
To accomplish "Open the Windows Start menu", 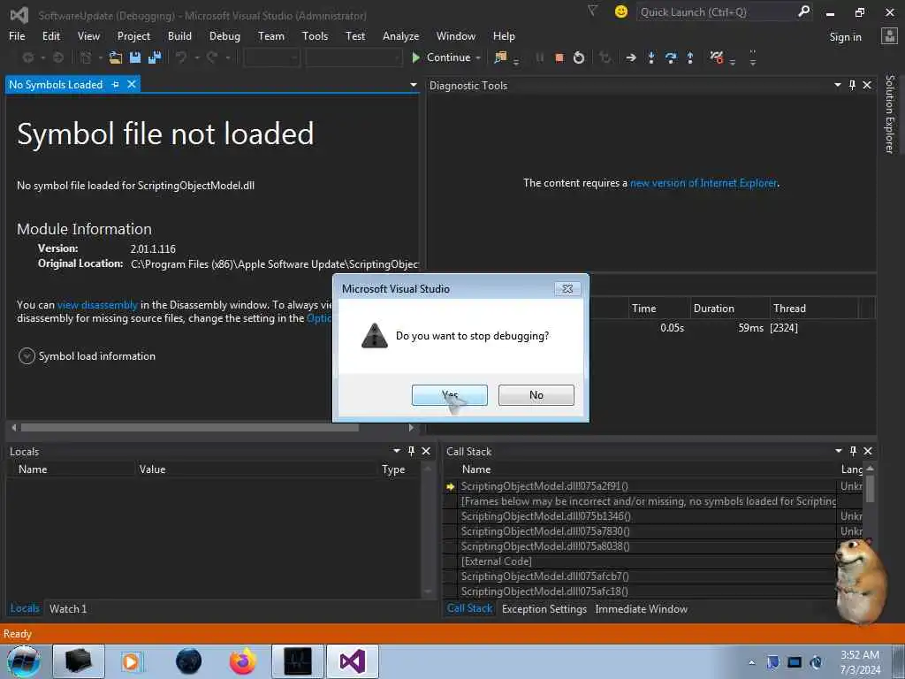I will coord(24,661).
